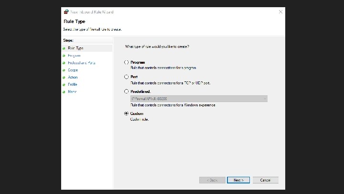Select the Custom rule radio button
Screen dimensions: 344x194
point(127,114)
